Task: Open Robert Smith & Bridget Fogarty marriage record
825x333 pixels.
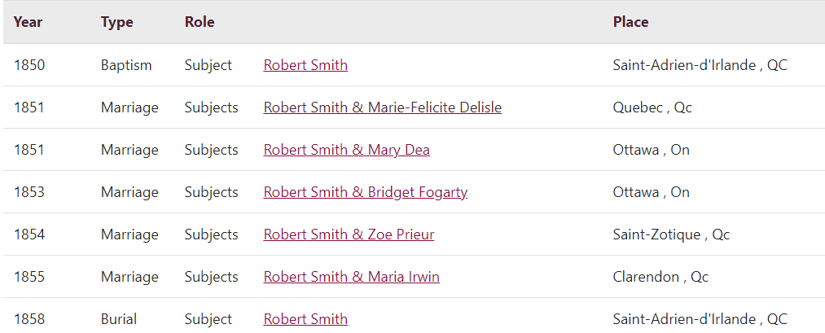Action: point(365,192)
